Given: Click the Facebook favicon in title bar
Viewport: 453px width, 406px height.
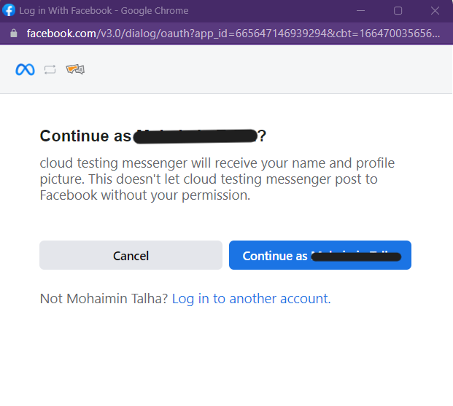Looking at the screenshot, I should [9, 10].
